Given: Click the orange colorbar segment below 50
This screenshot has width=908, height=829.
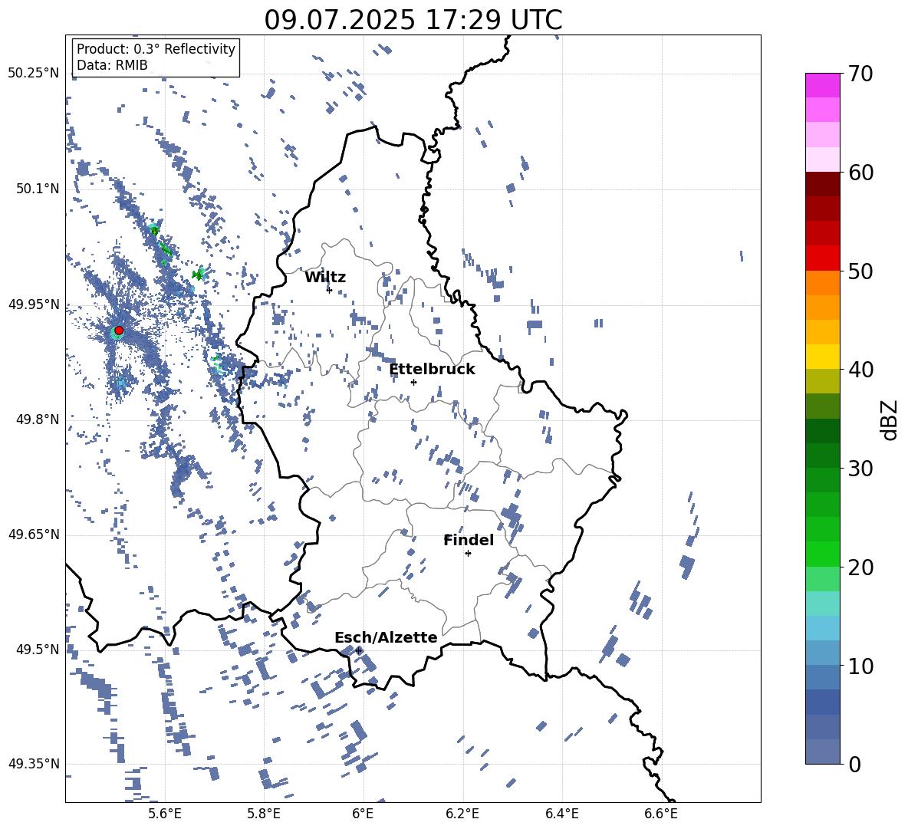Looking at the screenshot, I should click(x=822, y=283).
